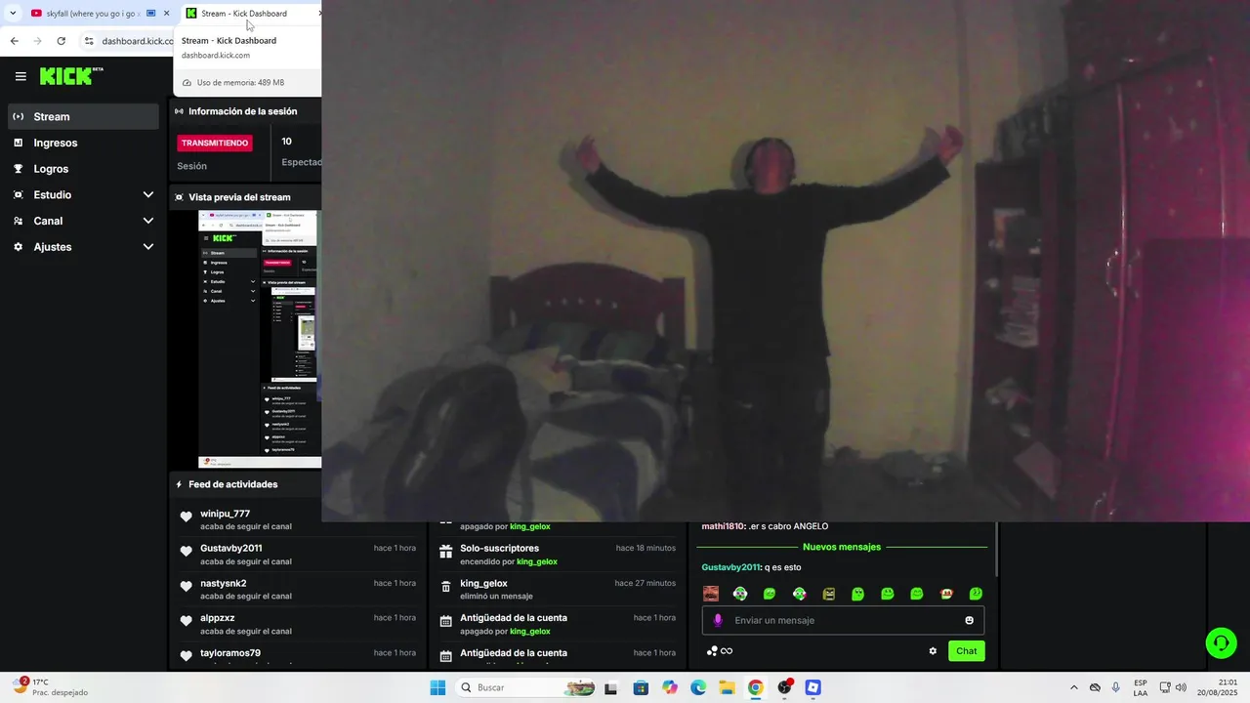
Task: Click the Solo-suscriptores moderation entry
Action: pyautogui.click(x=557, y=555)
